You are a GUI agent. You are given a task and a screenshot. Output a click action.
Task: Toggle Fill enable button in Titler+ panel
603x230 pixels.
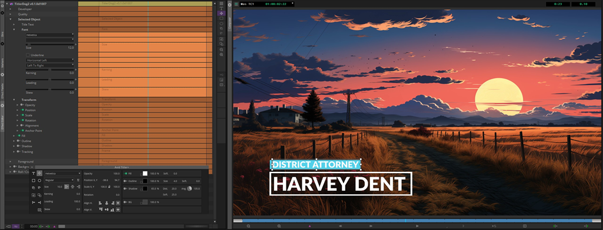pos(125,174)
